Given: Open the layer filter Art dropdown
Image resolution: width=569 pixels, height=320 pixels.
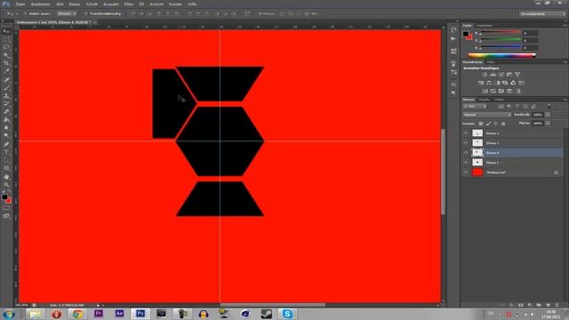Looking at the screenshot, I should (475, 107).
